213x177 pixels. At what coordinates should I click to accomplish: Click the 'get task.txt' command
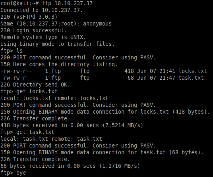[35, 132]
